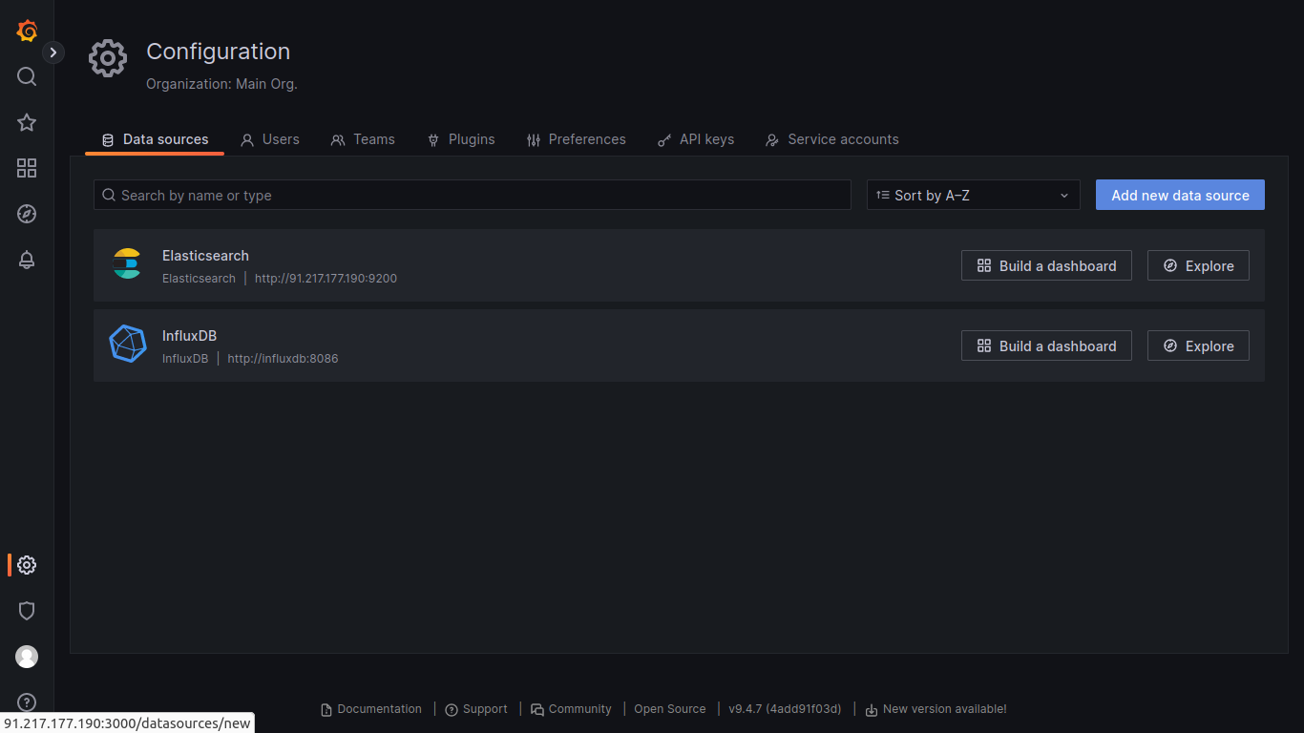Open the Help question mark icon
The image size is (1304, 733).
(x=27, y=702)
